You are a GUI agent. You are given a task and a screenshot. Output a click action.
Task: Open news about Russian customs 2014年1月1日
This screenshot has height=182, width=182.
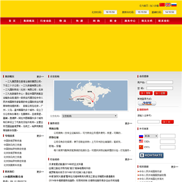[x=71, y=172]
